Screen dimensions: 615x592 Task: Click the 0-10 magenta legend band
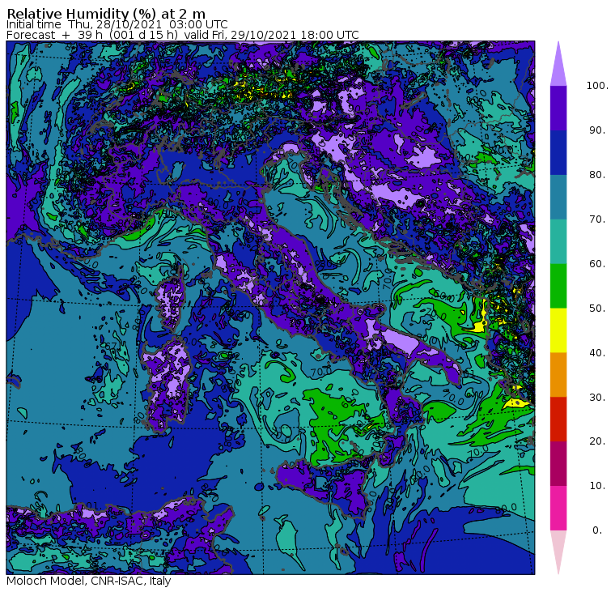tap(558, 508)
